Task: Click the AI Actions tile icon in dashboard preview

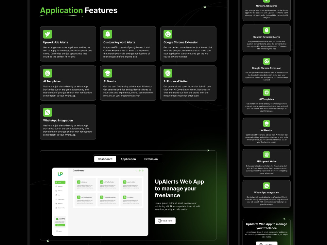Action: pyautogui.click(x=125, y=197)
